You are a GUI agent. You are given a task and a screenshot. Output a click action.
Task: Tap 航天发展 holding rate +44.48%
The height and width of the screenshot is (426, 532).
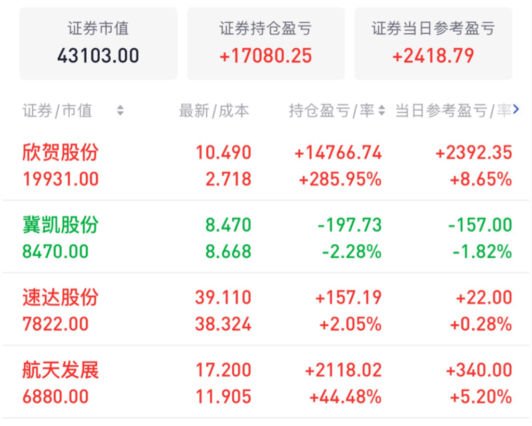[x=345, y=397]
